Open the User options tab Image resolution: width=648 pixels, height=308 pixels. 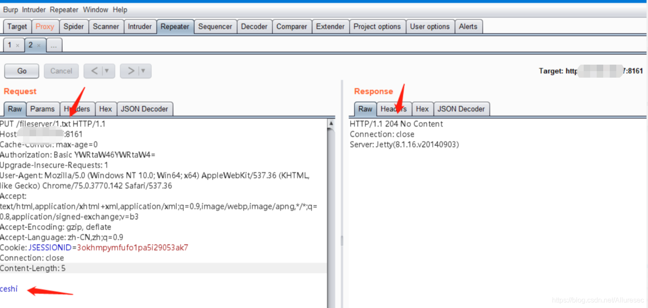(430, 26)
